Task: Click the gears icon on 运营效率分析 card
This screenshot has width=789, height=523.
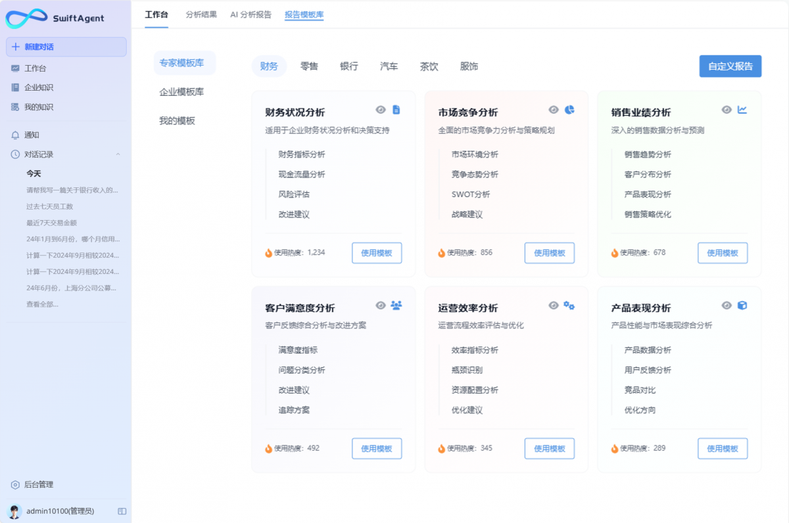Action: tap(569, 305)
